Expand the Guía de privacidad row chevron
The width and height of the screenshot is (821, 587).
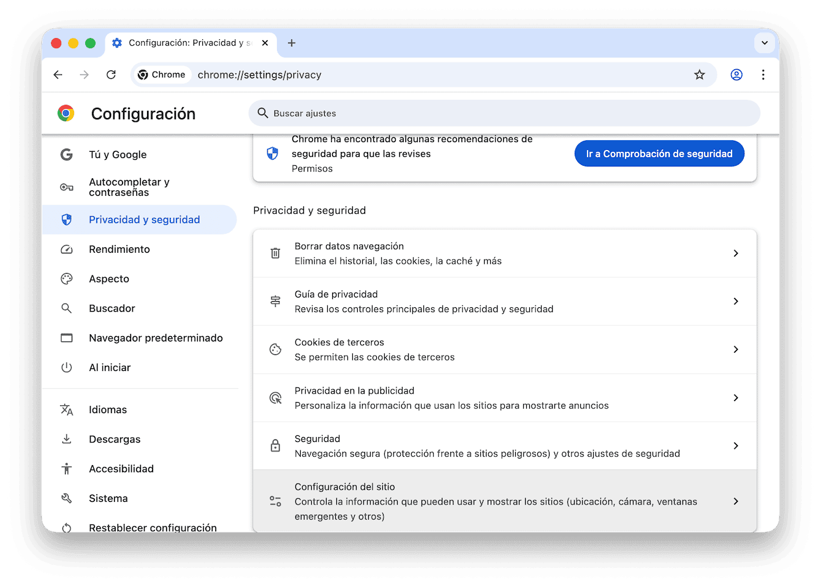pyautogui.click(x=736, y=301)
